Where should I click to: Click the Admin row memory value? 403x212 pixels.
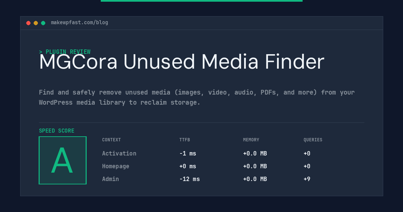(255, 179)
